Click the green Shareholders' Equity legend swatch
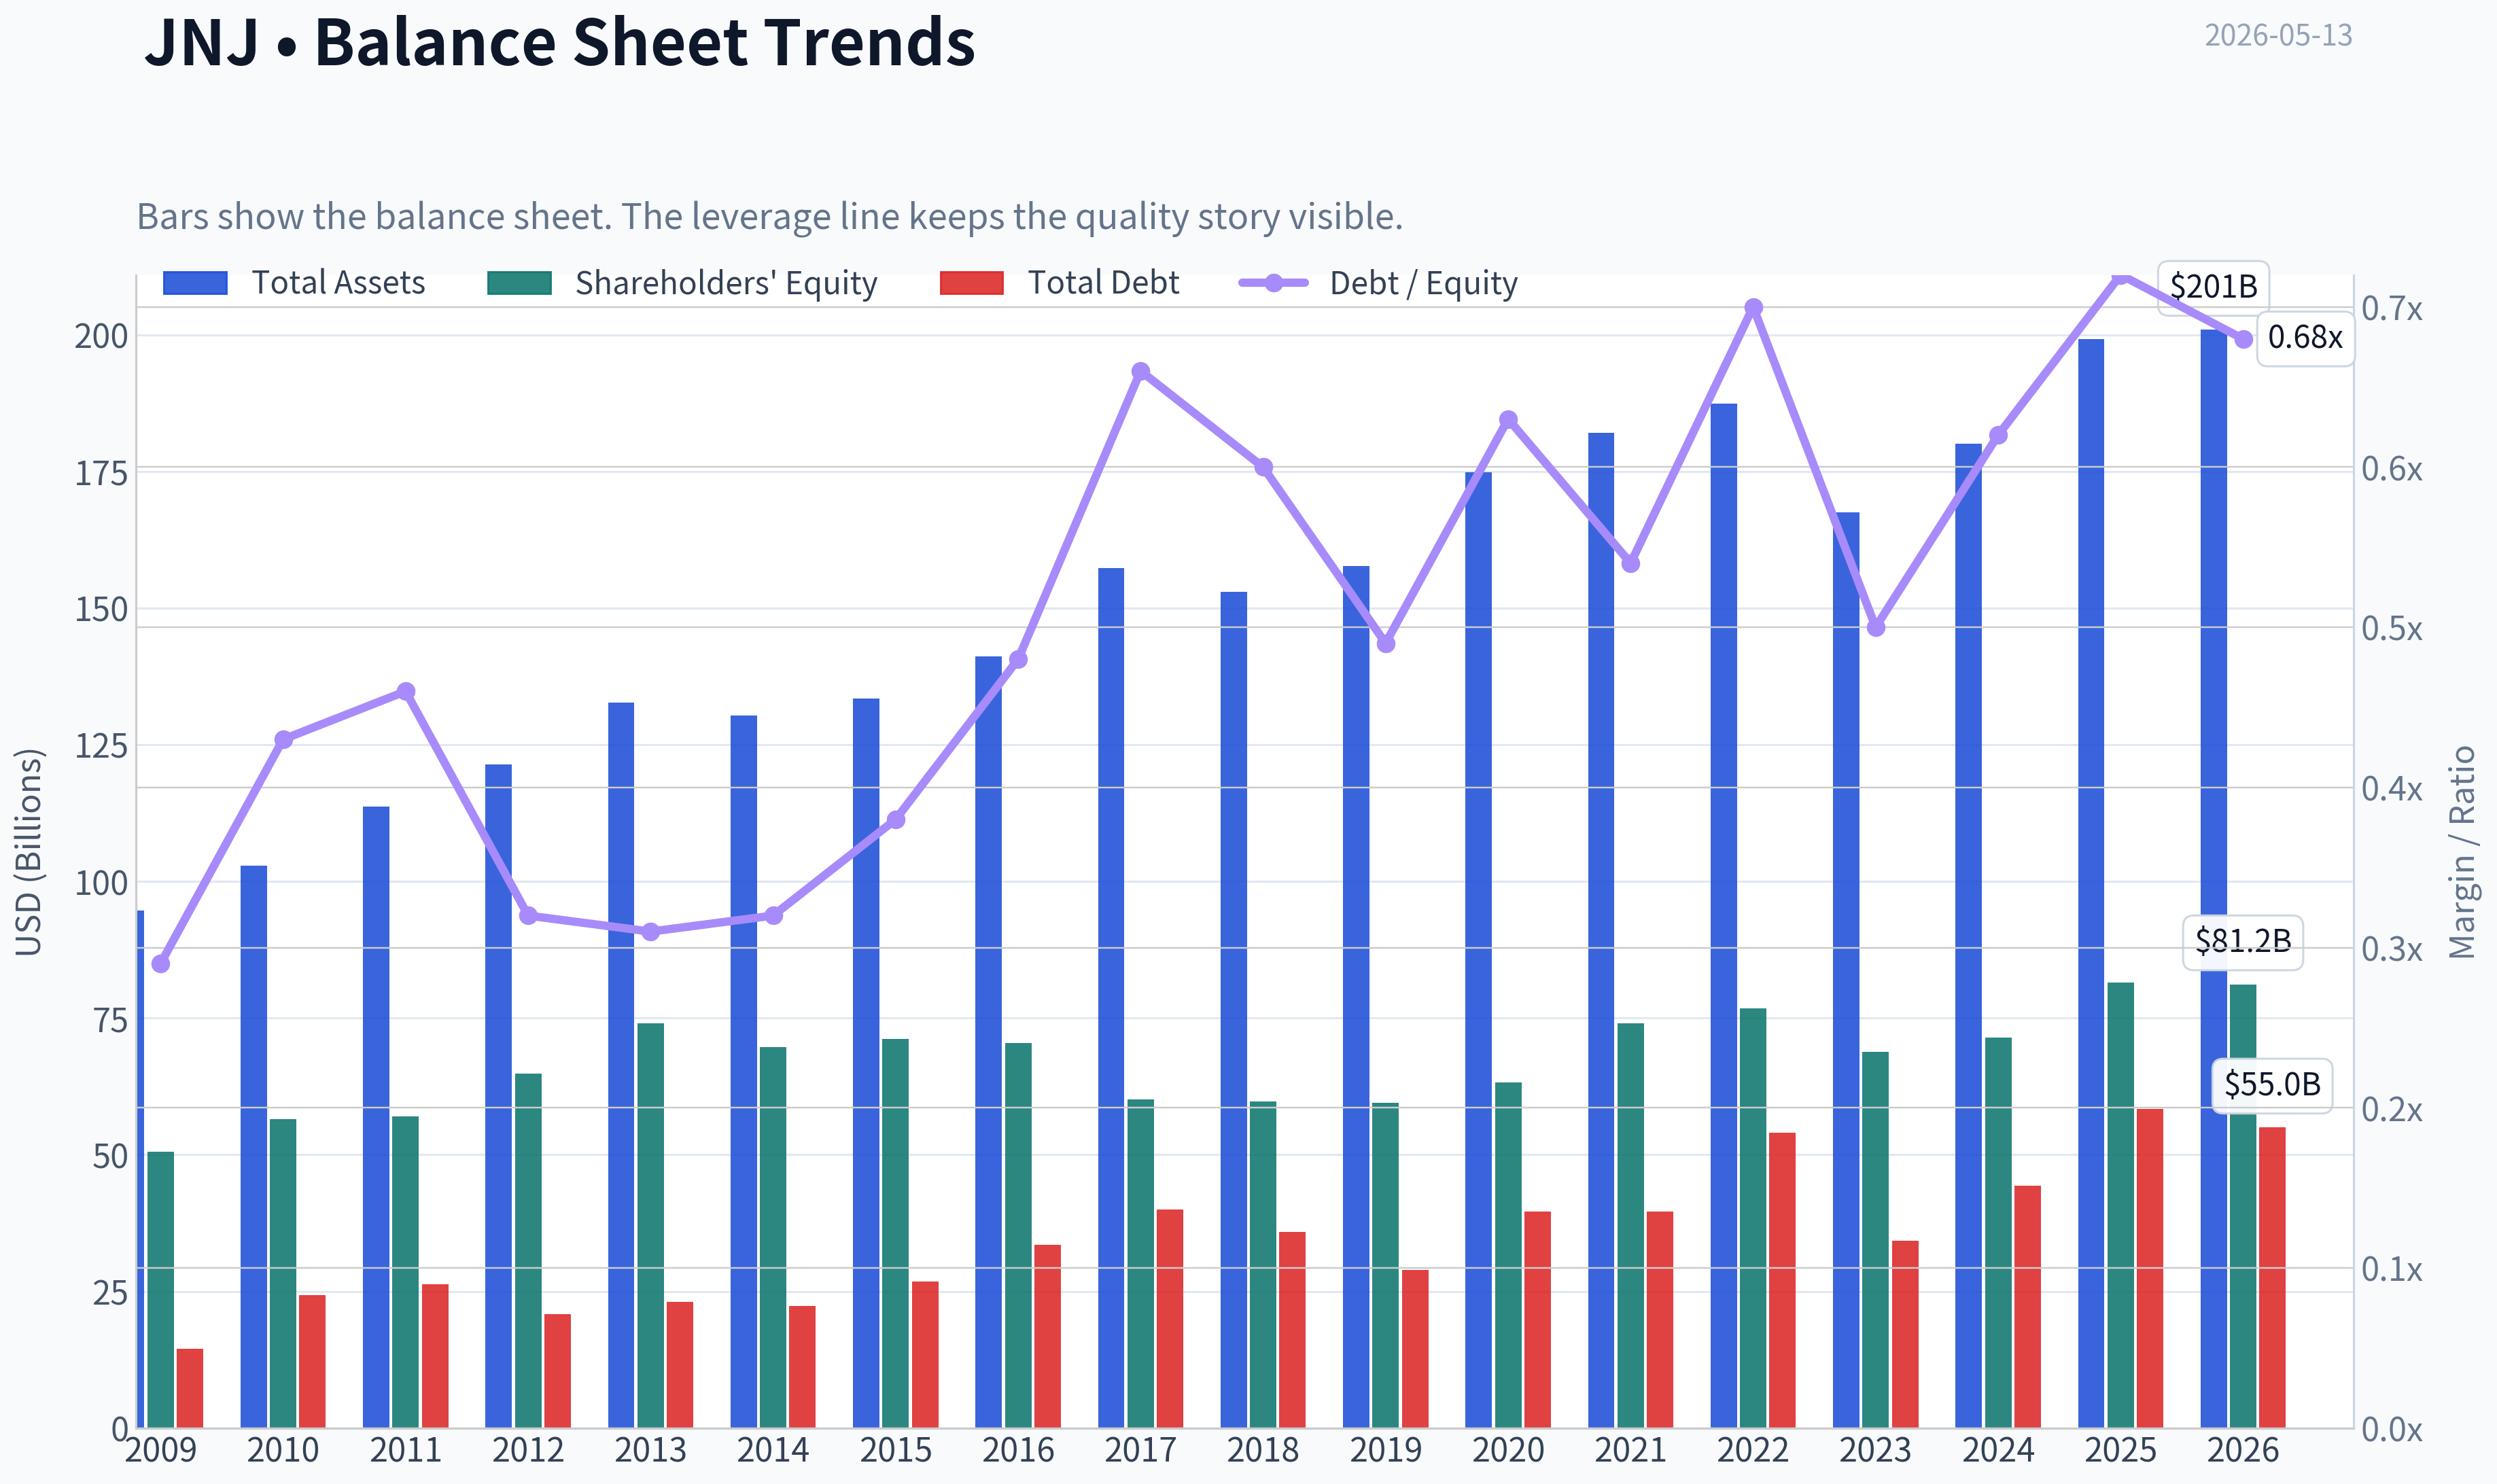 pyautogui.click(x=519, y=283)
